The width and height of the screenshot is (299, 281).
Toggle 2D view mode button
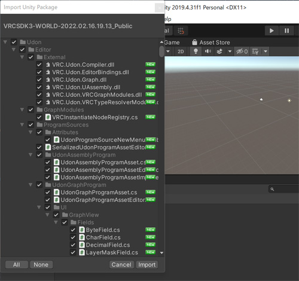click(181, 51)
